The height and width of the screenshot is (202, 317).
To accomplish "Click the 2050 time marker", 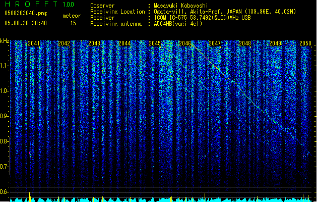I will (x=305, y=43).
